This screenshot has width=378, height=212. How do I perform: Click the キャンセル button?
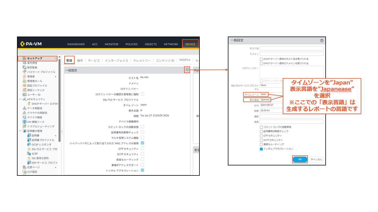pos(316,160)
